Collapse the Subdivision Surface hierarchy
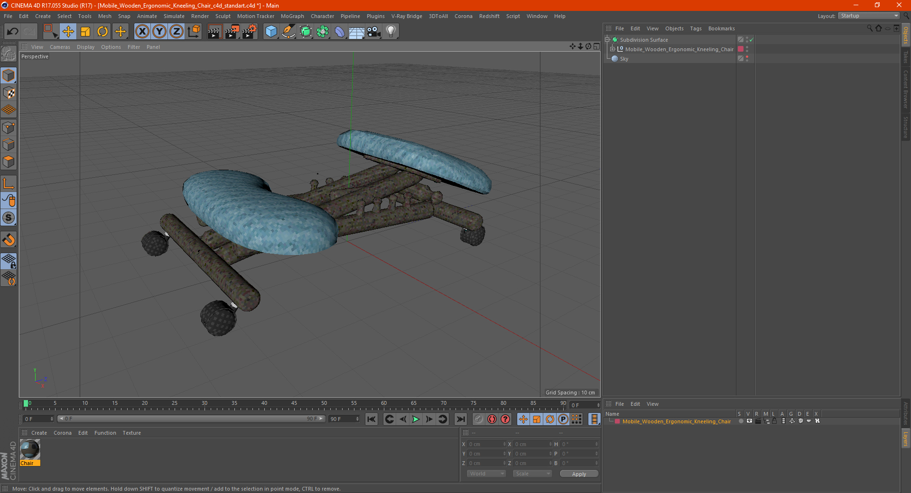 [x=607, y=40]
